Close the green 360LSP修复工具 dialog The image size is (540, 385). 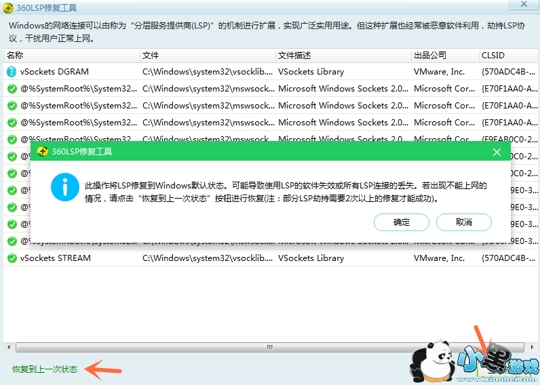pyautogui.click(x=497, y=152)
